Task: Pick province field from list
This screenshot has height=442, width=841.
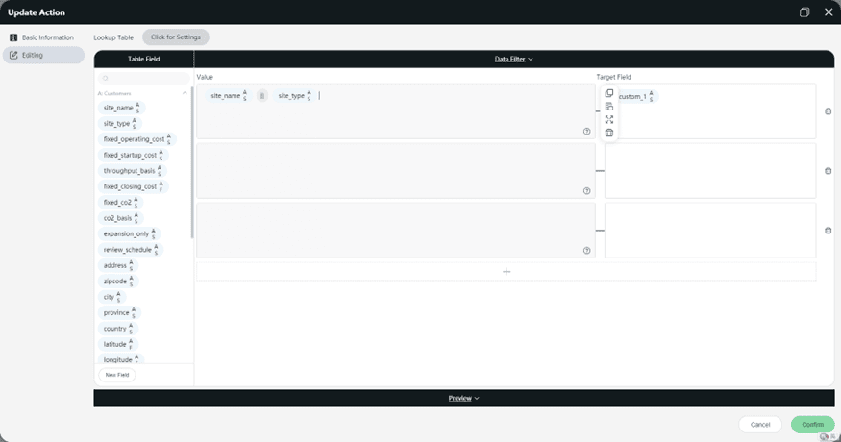Action: (x=119, y=312)
